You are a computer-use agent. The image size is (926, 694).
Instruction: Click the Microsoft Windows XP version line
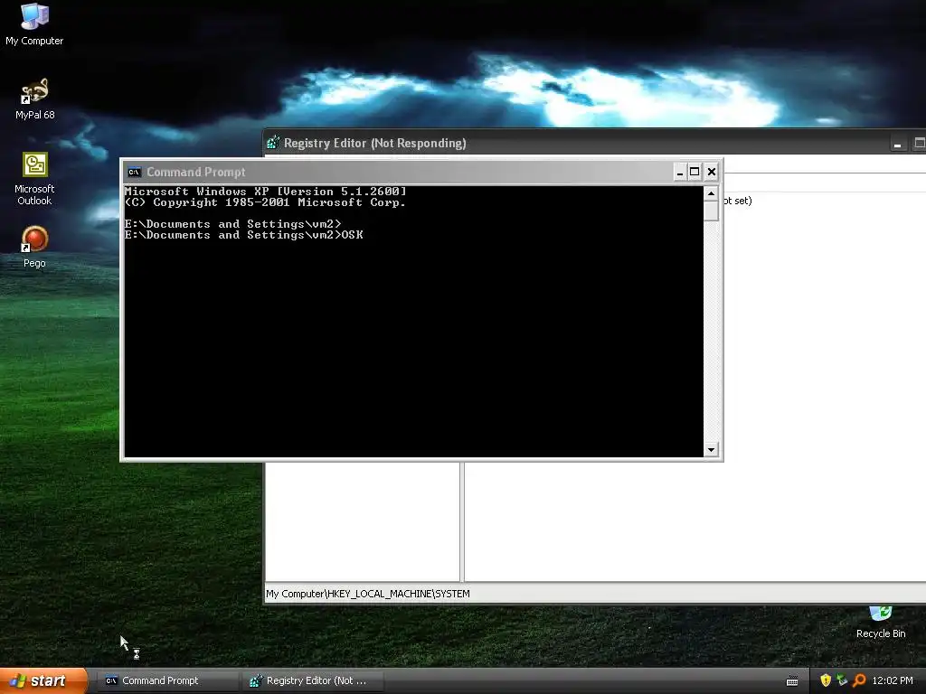click(265, 192)
